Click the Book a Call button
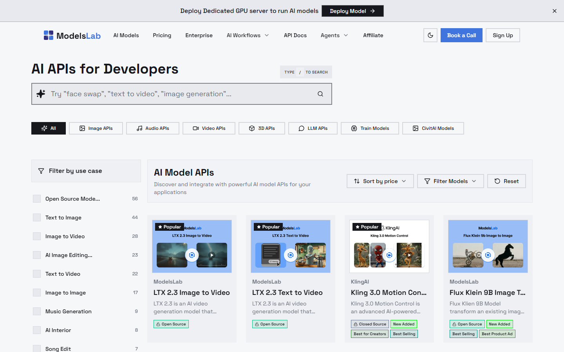This screenshot has height=352, width=564. (x=461, y=35)
